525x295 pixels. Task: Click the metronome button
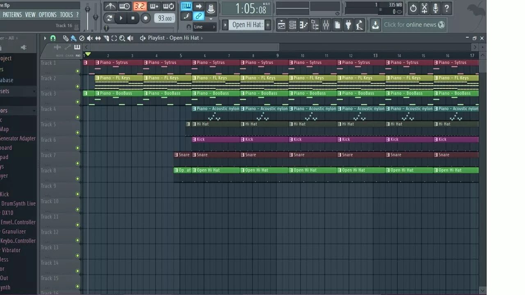click(x=110, y=6)
